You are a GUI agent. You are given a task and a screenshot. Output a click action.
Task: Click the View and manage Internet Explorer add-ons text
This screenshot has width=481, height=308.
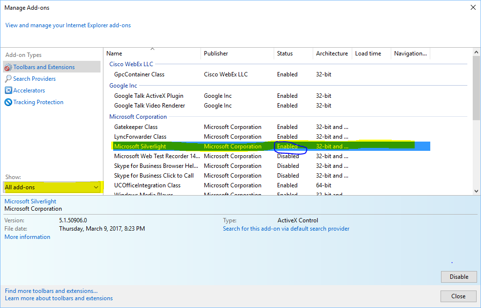coord(68,25)
